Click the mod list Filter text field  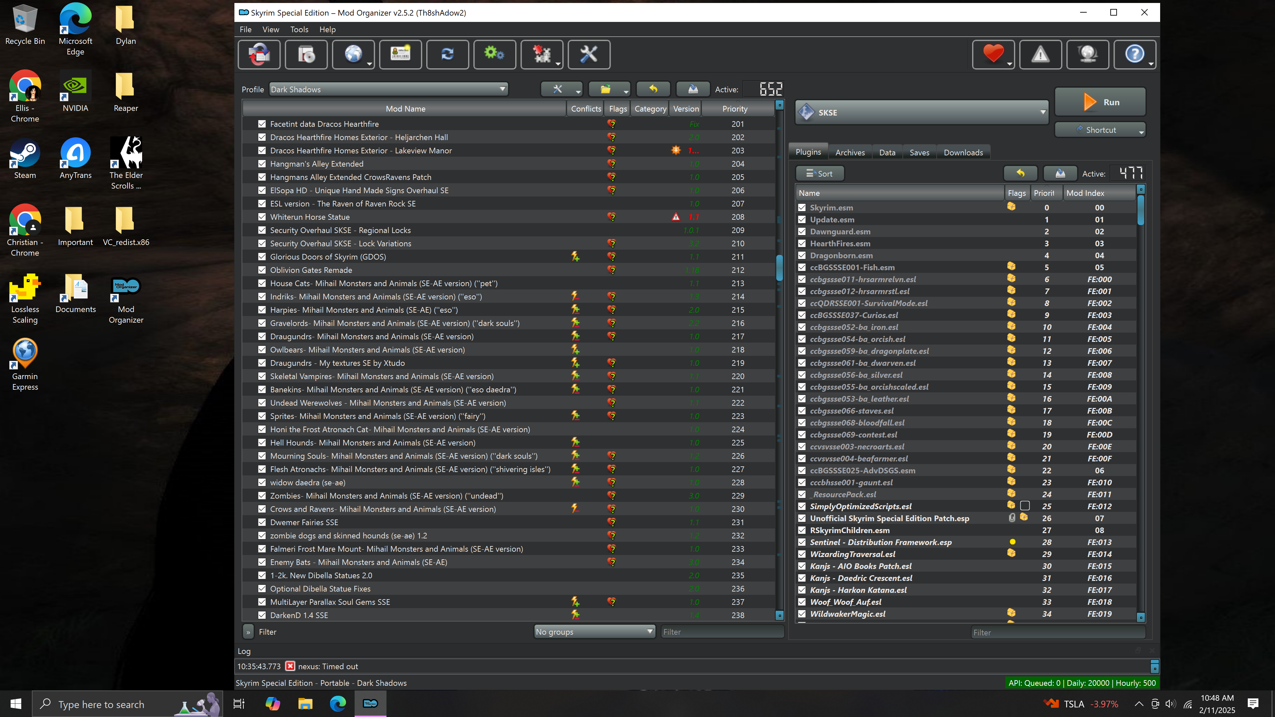click(x=722, y=631)
